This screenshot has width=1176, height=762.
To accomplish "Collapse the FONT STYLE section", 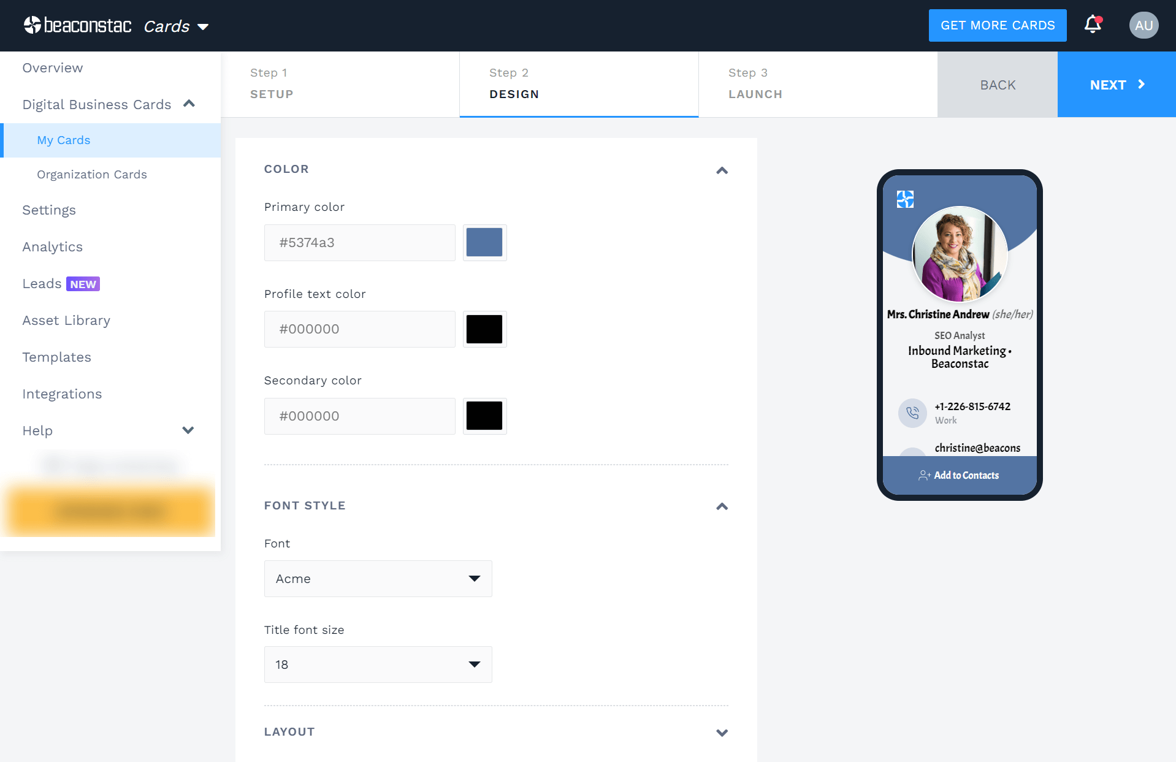I will tap(722, 506).
